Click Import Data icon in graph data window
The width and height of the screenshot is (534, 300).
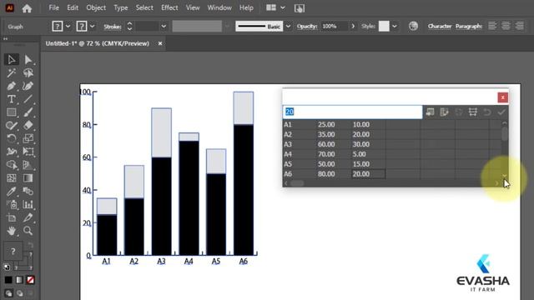431,112
